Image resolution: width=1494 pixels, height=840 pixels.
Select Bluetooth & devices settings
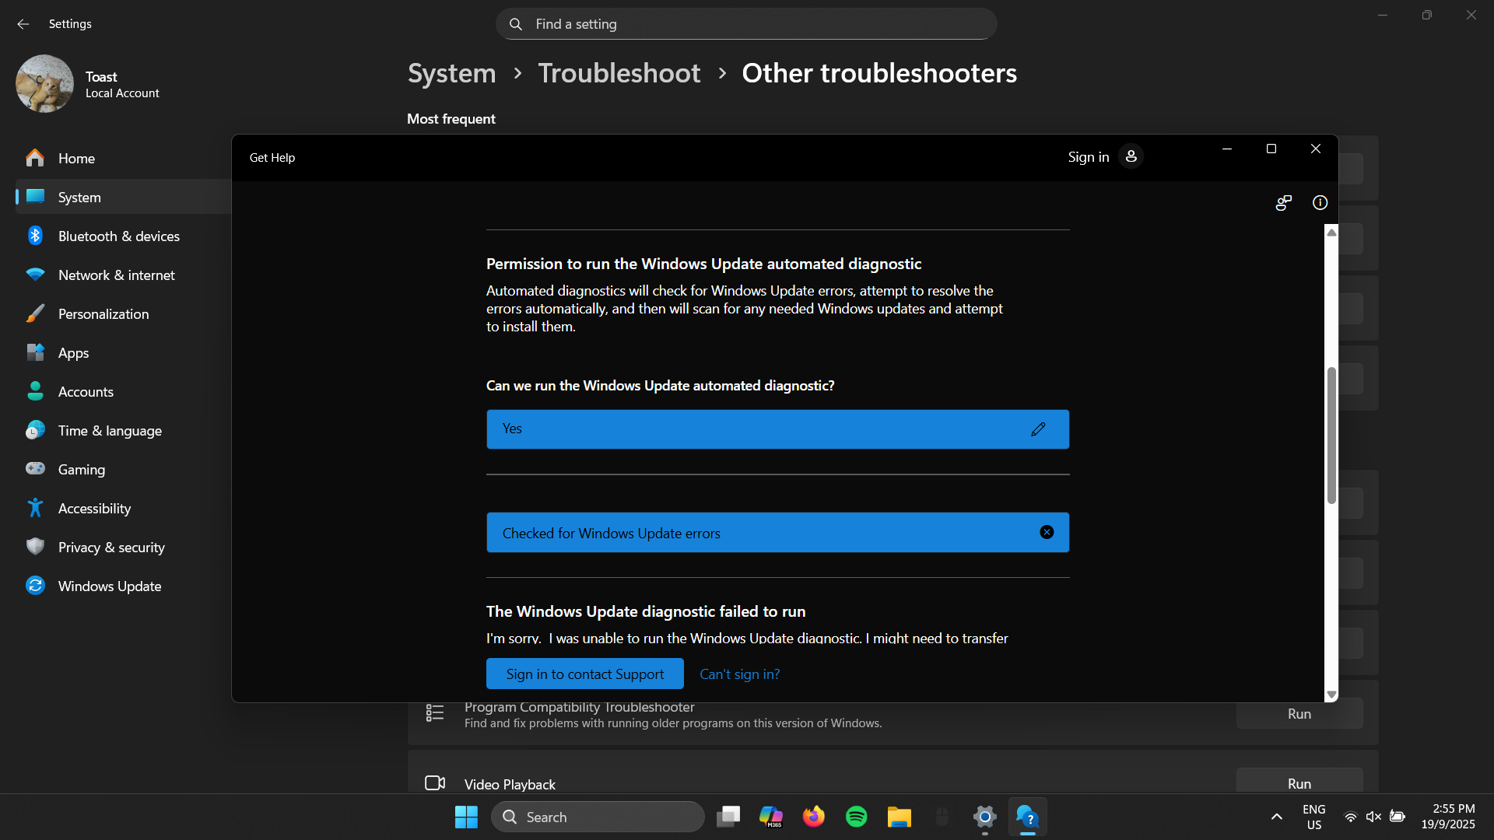click(118, 236)
